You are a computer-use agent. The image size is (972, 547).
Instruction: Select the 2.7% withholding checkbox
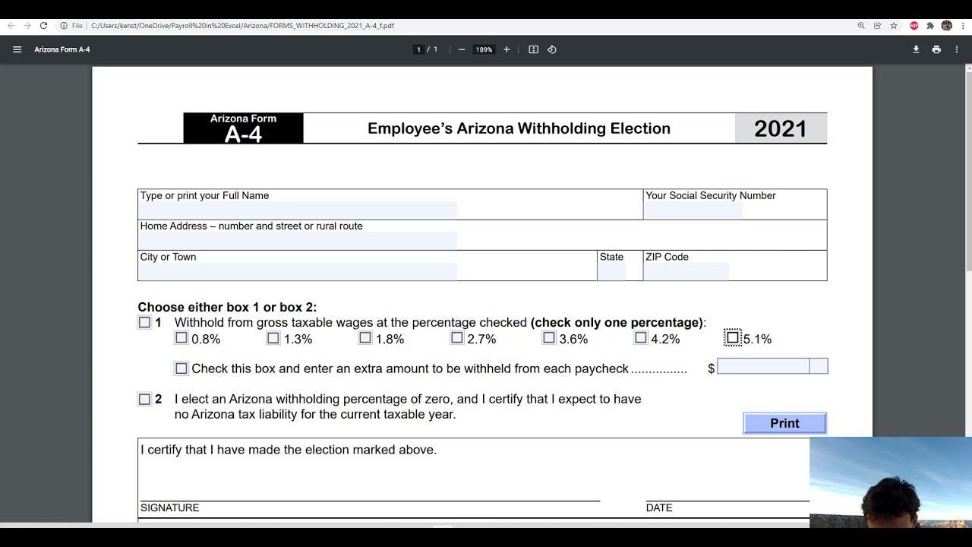tap(456, 338)
